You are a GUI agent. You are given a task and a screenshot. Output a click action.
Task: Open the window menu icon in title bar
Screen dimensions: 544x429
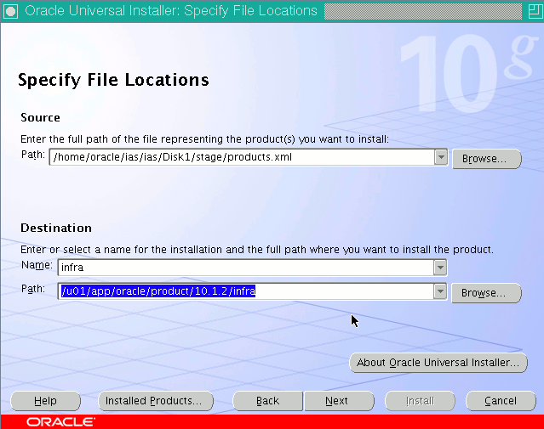[x=11, y=11]
